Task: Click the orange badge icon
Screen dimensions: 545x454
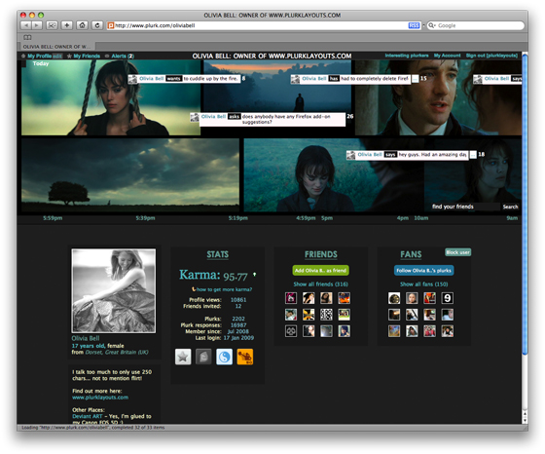Action: tap(245, 357)
